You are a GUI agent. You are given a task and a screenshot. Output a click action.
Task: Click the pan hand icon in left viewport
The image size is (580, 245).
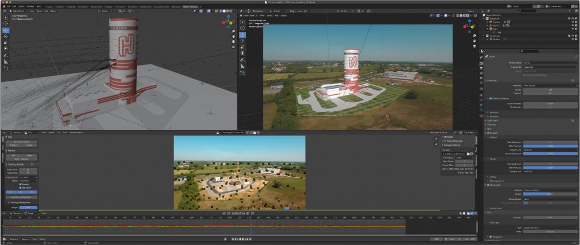click(x=234, y=36)
